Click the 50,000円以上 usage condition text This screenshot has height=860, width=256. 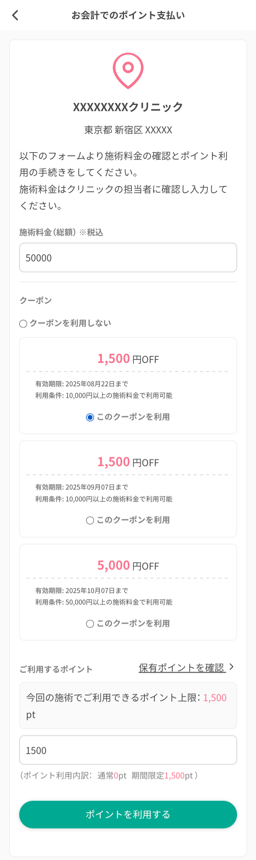104,602
